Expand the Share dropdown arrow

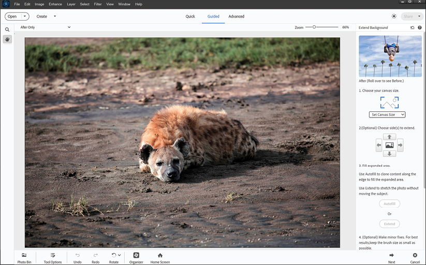(x=419, y=17)
